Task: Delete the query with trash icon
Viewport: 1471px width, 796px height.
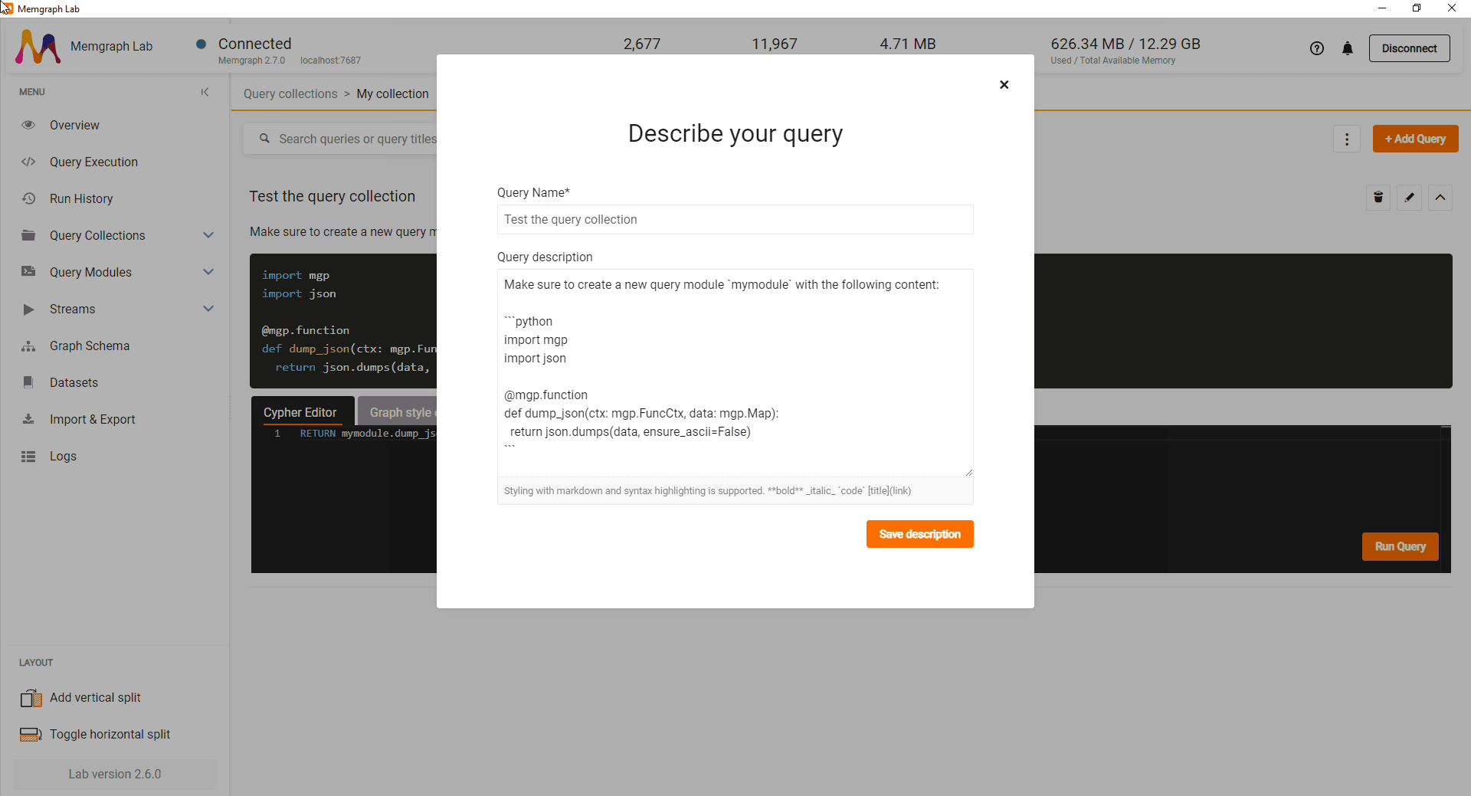Action: point(1378,198)
